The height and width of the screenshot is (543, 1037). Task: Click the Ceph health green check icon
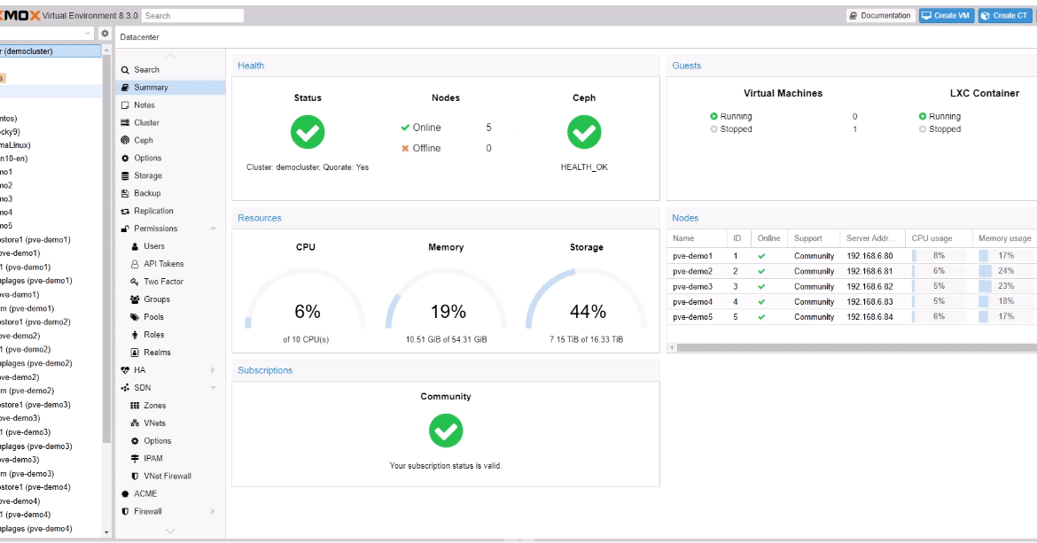coord(584,132)
